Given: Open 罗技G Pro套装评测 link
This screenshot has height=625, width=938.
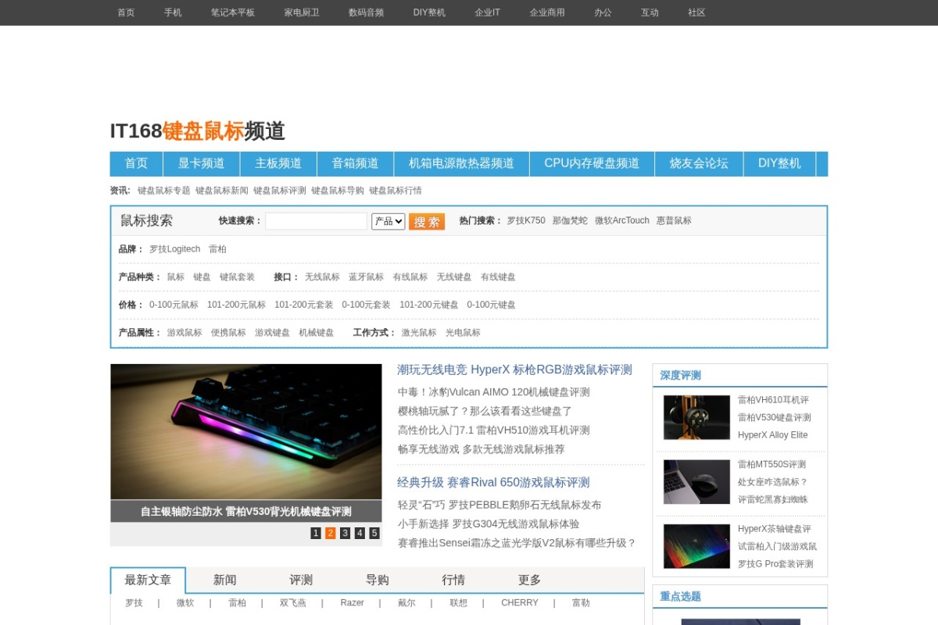Looking at the screenshot, I should [775, 564].
